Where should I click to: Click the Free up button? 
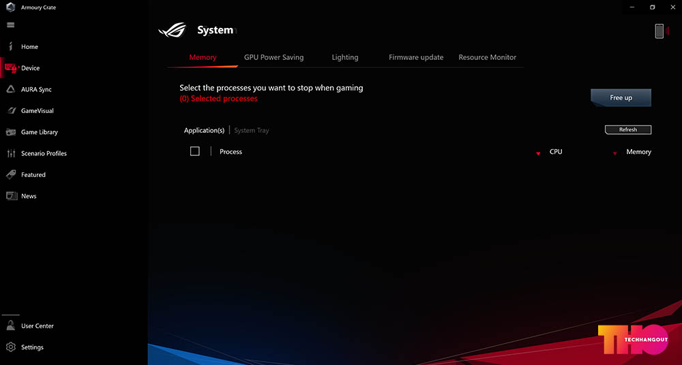[x=621, y=98]
